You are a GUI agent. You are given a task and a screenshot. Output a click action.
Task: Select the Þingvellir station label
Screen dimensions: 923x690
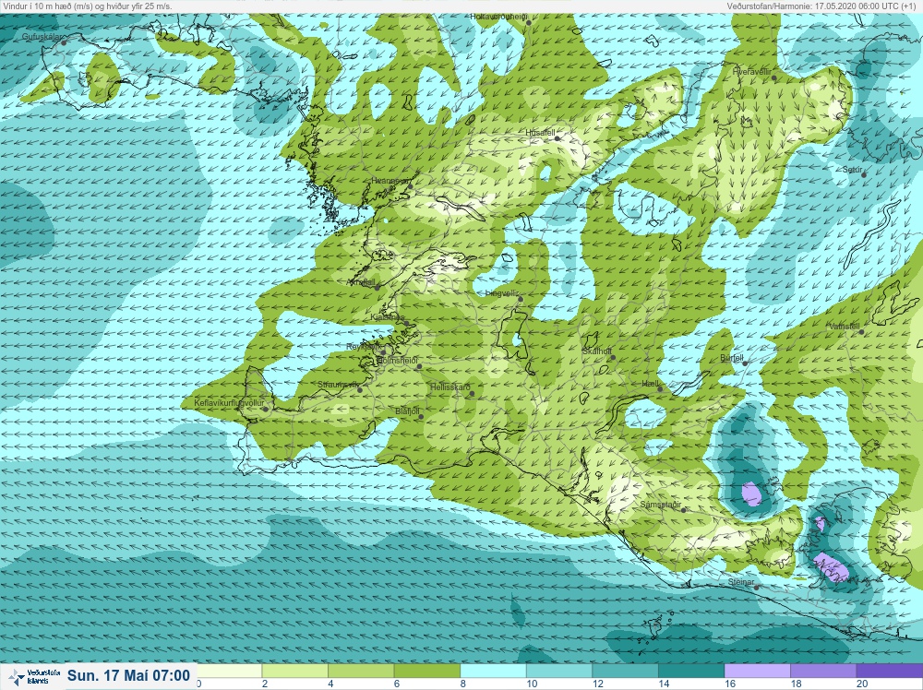501,293
